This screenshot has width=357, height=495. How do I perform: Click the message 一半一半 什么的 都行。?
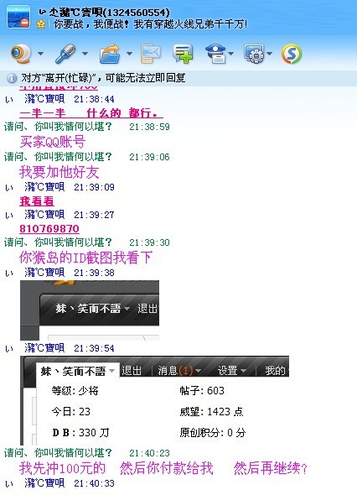coord(91,113)
